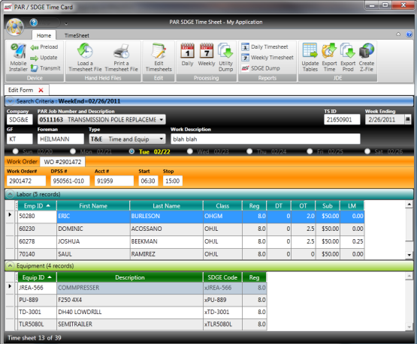Click the Transmit device icon

[35, 68]
